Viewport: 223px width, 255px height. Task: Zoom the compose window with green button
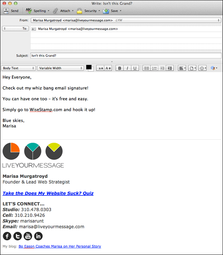pyautogui.click(x=16, y=4)
